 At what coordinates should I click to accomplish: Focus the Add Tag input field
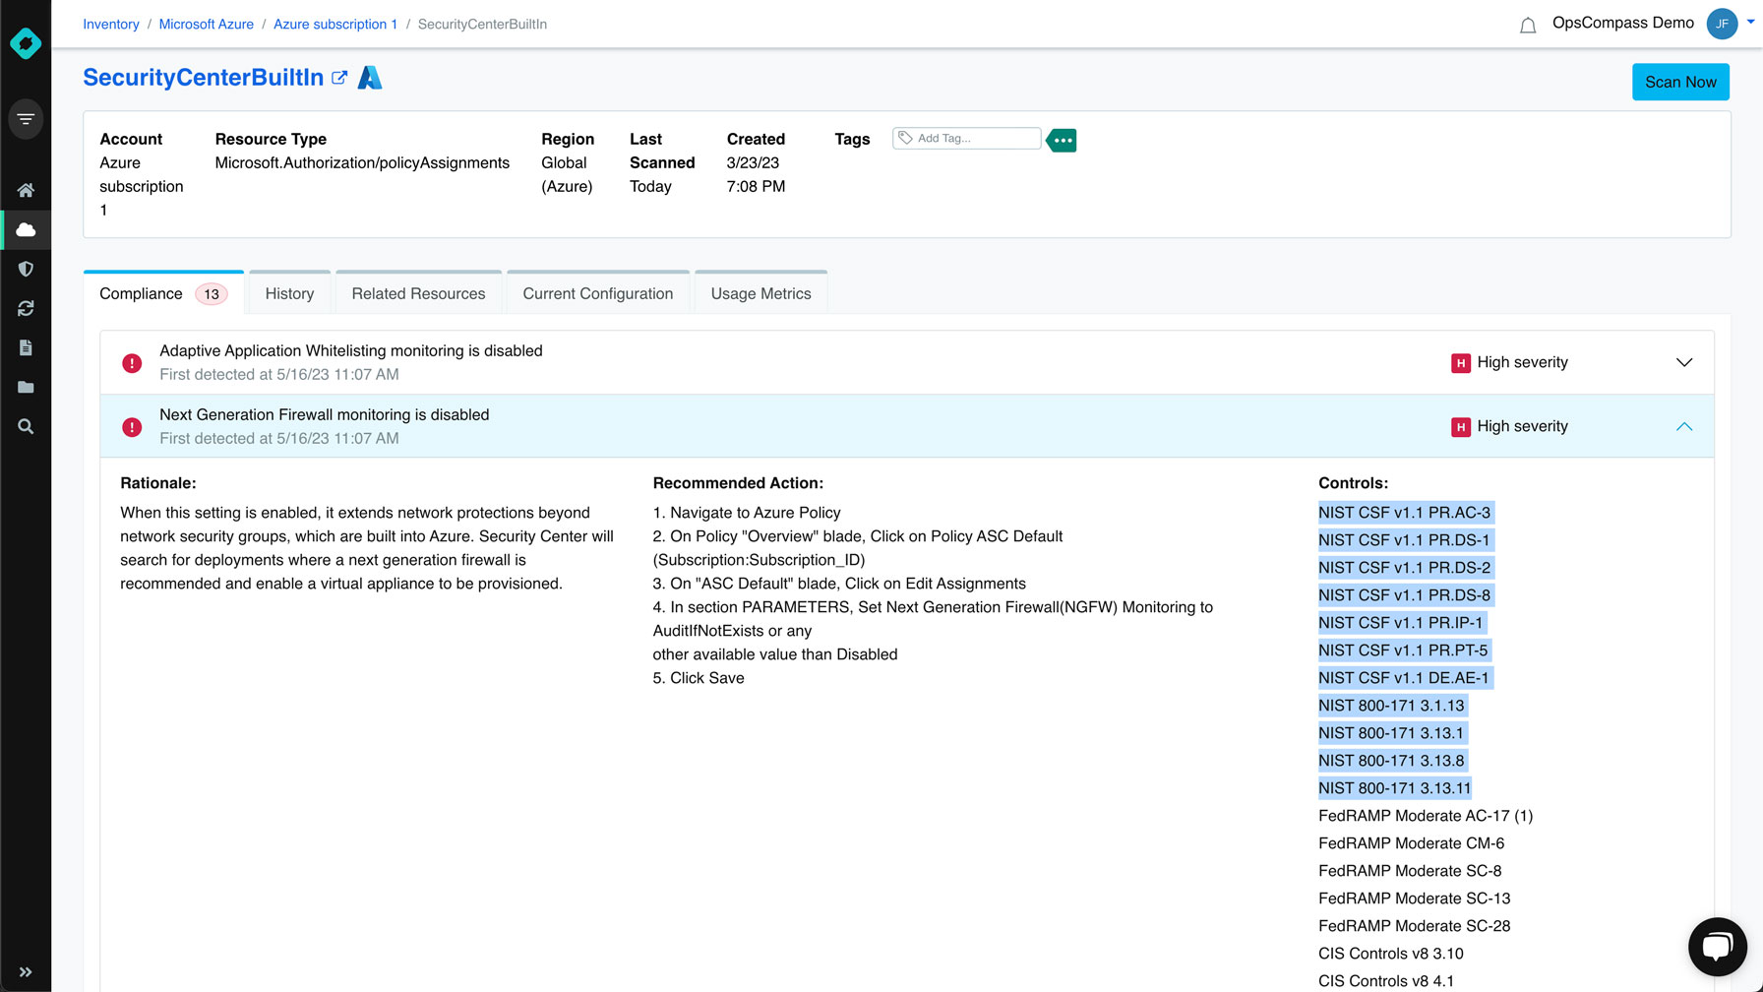tap(967, 138)
